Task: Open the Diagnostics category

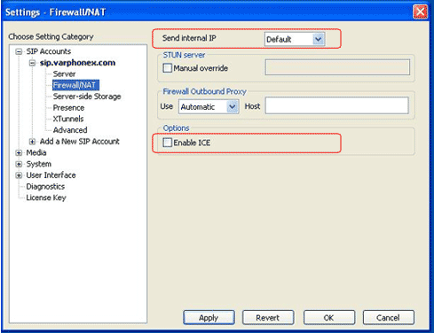Action: pos(45,187)
